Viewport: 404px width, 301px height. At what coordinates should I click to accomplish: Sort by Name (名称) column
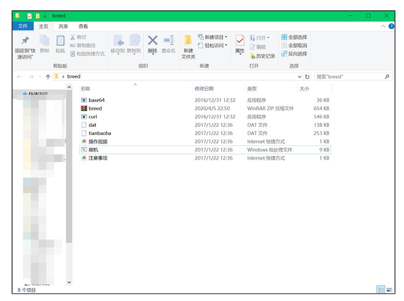[85, 88]
